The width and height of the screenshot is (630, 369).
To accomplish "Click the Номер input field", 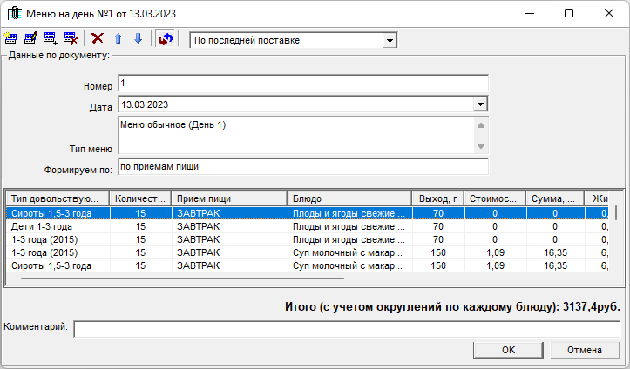I will tap(302, 84).
